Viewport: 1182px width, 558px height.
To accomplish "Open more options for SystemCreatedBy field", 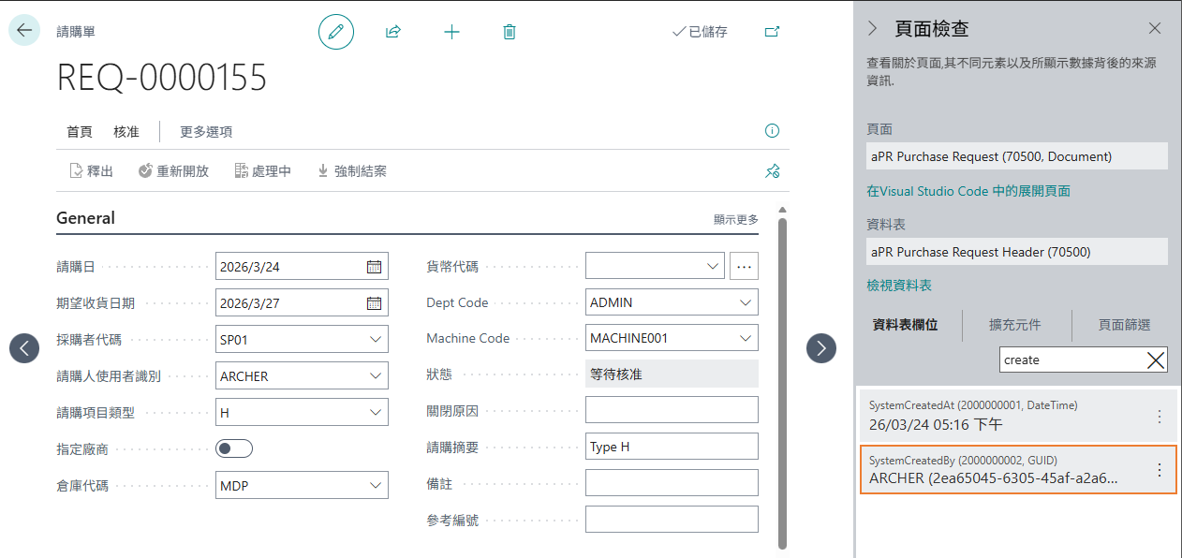I will [1160, 470].
